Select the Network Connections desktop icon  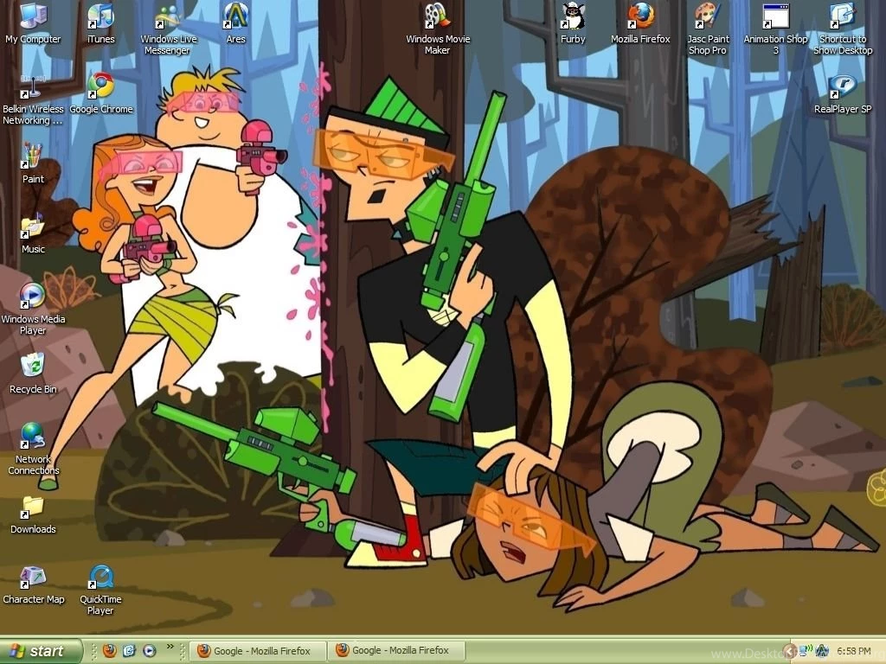pos(33,450)
